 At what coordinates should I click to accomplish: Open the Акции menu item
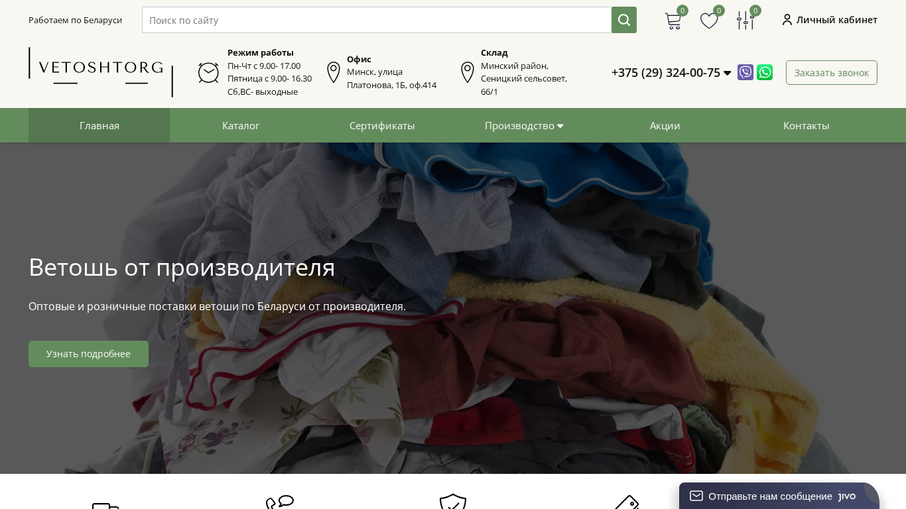(665, 125)
